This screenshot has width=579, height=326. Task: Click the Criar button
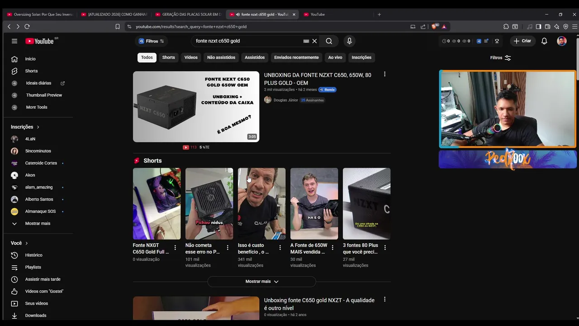(x=522, y=41)
